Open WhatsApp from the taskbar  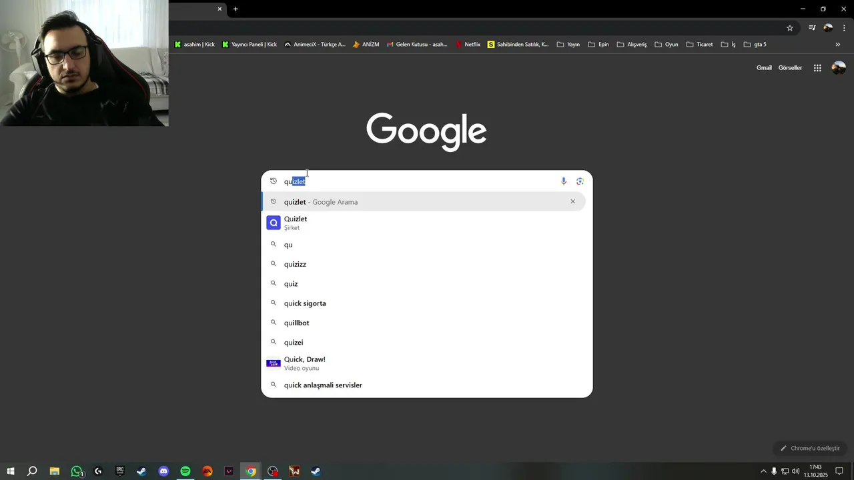(77, 471)
